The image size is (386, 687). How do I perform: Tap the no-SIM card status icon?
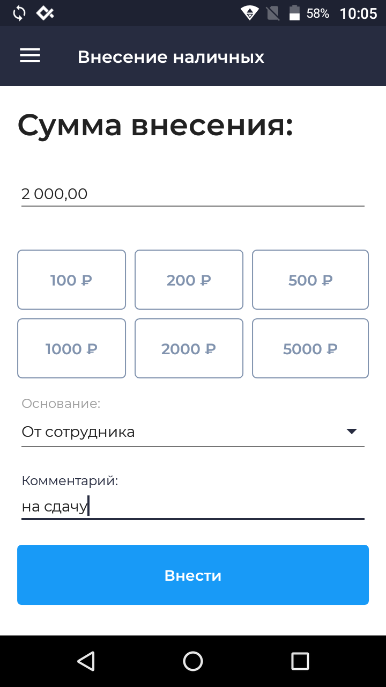(x=273, y=13)
